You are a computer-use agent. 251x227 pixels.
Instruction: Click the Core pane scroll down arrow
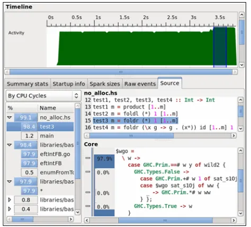pyautogui.click(x=240, y=213)
